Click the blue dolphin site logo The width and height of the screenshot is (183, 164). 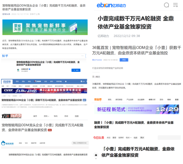[x=7, y=143]
